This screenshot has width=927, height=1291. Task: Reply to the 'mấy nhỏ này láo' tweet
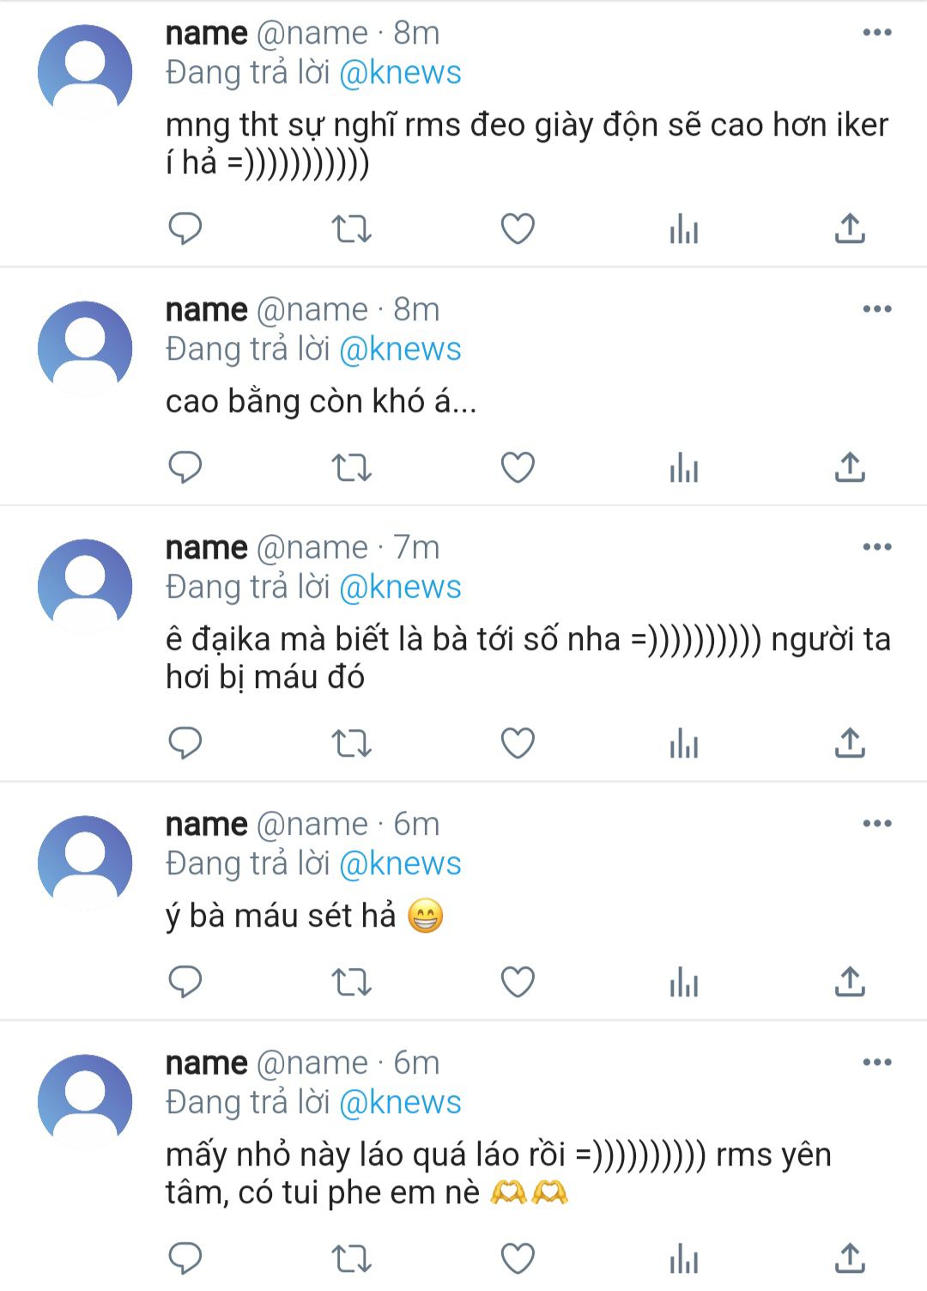coord(185,1258)
